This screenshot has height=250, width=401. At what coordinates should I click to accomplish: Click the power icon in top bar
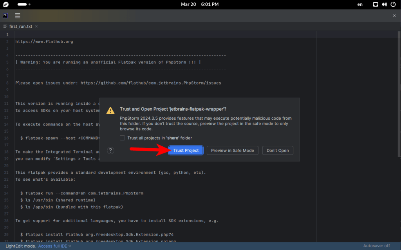[x=393, y=4]
